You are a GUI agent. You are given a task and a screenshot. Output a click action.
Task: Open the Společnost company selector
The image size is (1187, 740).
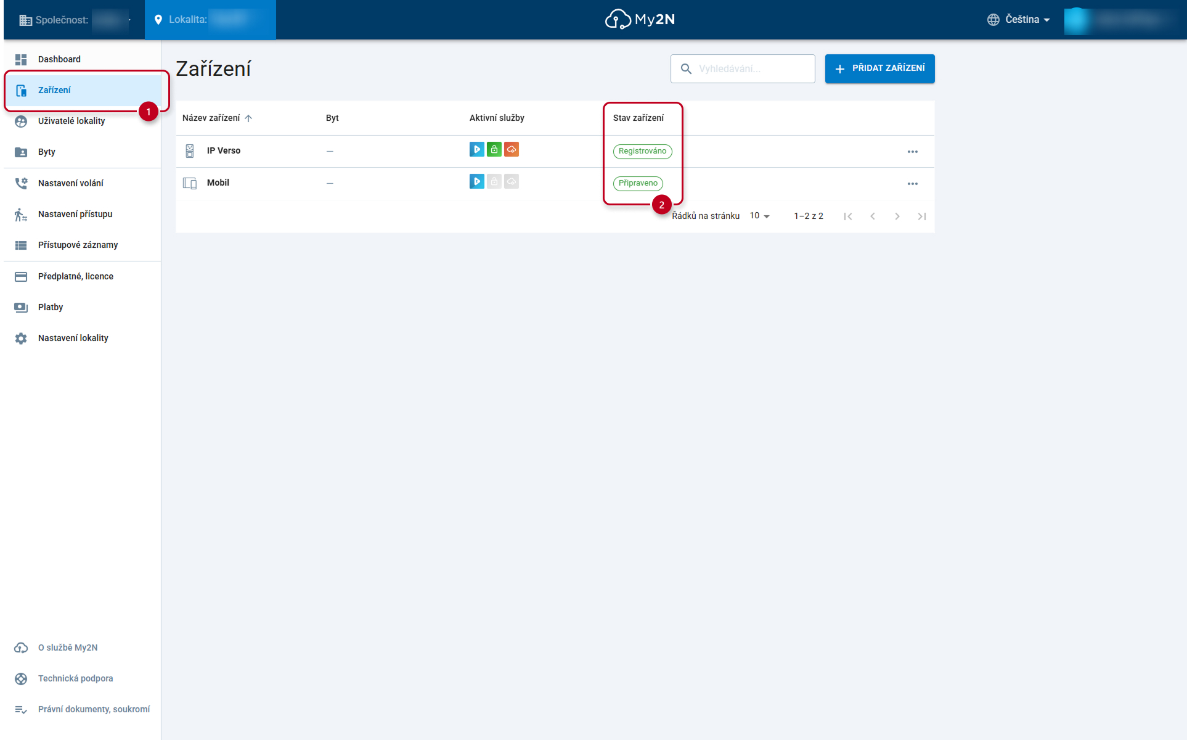(75, 20)
